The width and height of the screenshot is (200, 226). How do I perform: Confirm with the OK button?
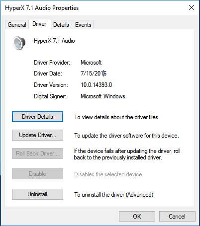[137, 217]
